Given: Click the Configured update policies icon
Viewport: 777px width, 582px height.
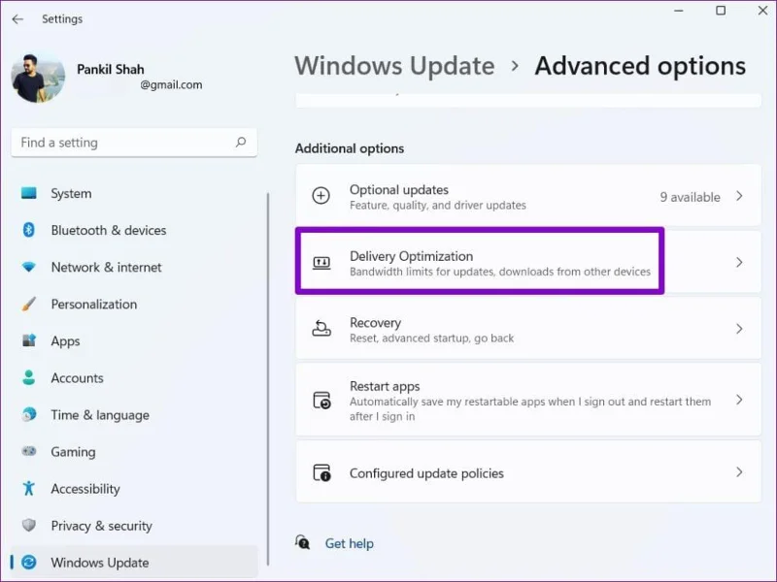Looking at the screenshot, I should click(321, 472).
